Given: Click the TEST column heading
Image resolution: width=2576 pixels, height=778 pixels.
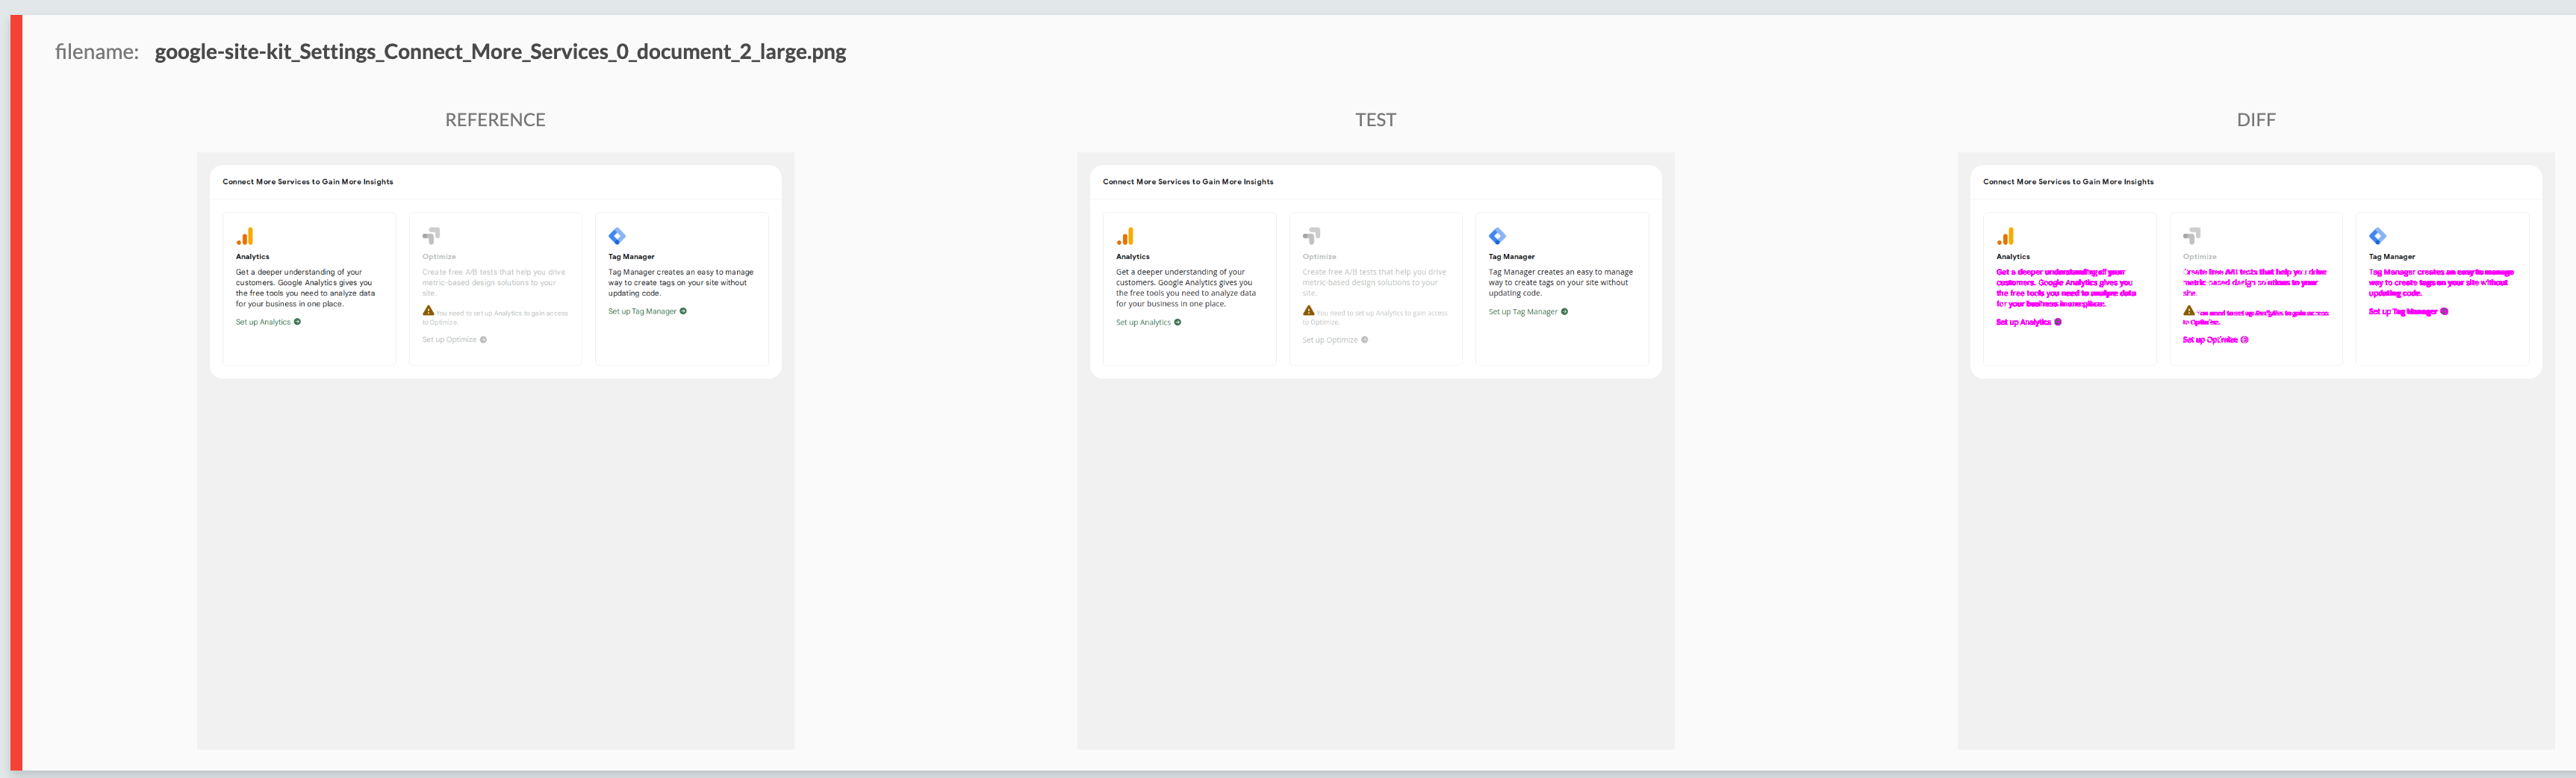Looking at the screenshot, I should click(x=1375, y=120).
